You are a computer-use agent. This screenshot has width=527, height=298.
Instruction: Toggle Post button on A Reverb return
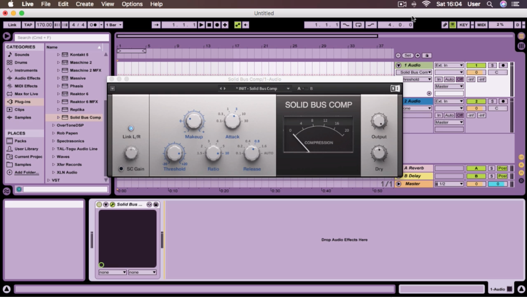[502, 168]
